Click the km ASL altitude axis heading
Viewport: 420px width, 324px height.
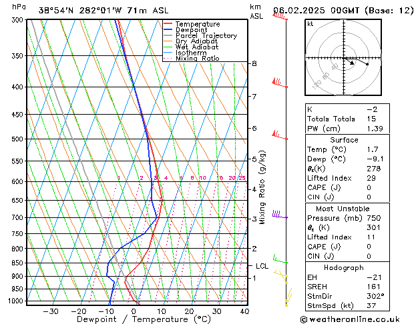256,11
